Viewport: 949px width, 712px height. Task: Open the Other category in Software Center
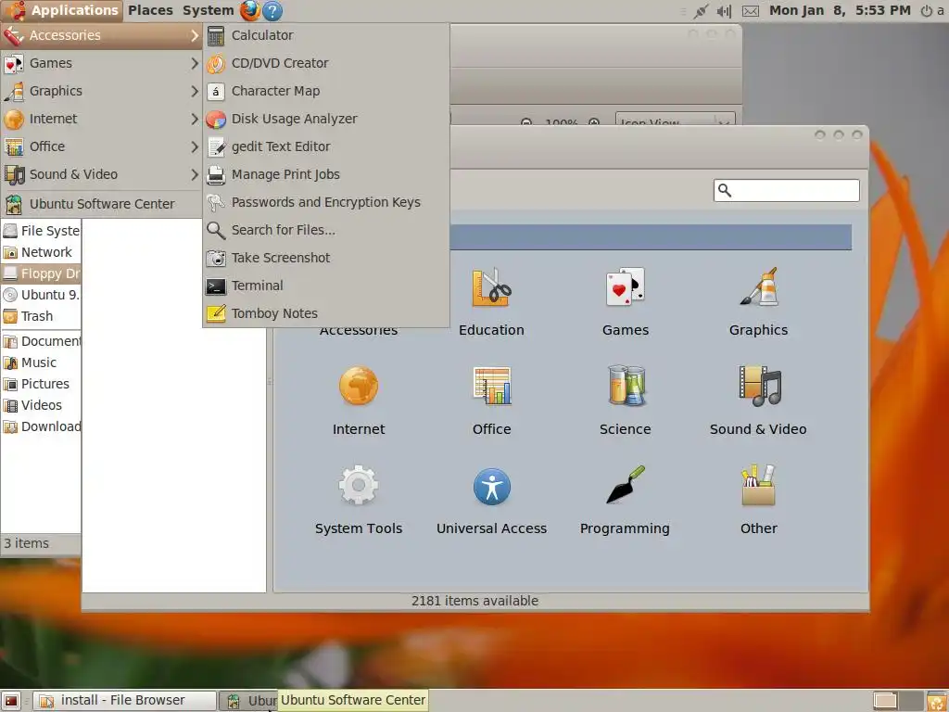[x=758, y=500]
